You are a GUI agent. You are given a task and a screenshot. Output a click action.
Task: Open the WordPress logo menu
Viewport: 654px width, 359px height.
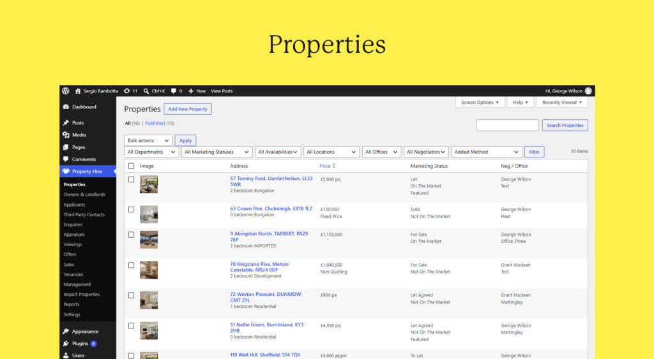tap(66, 91)
